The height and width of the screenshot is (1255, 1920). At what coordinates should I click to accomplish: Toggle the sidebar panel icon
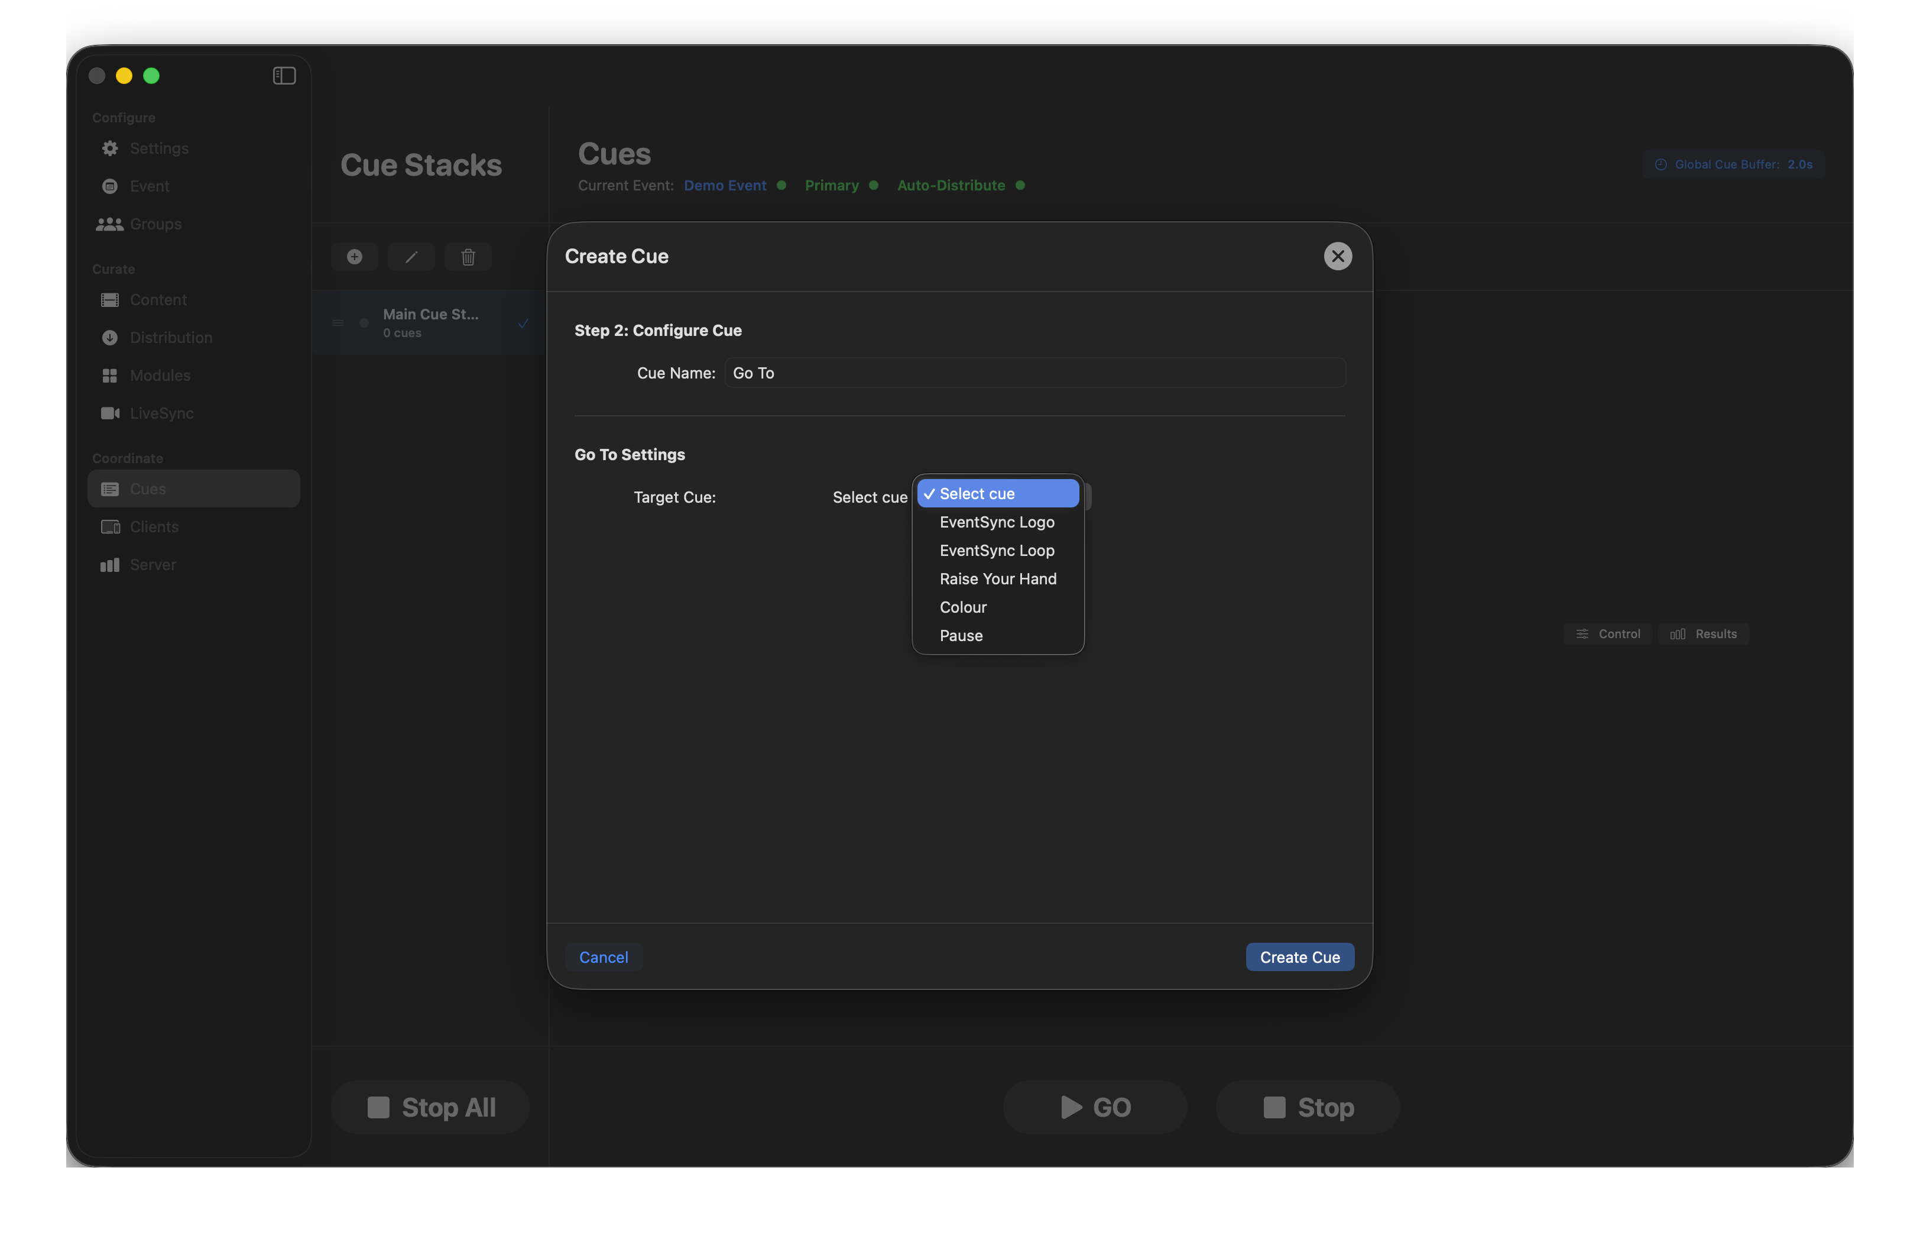click(x=284, y=76)
